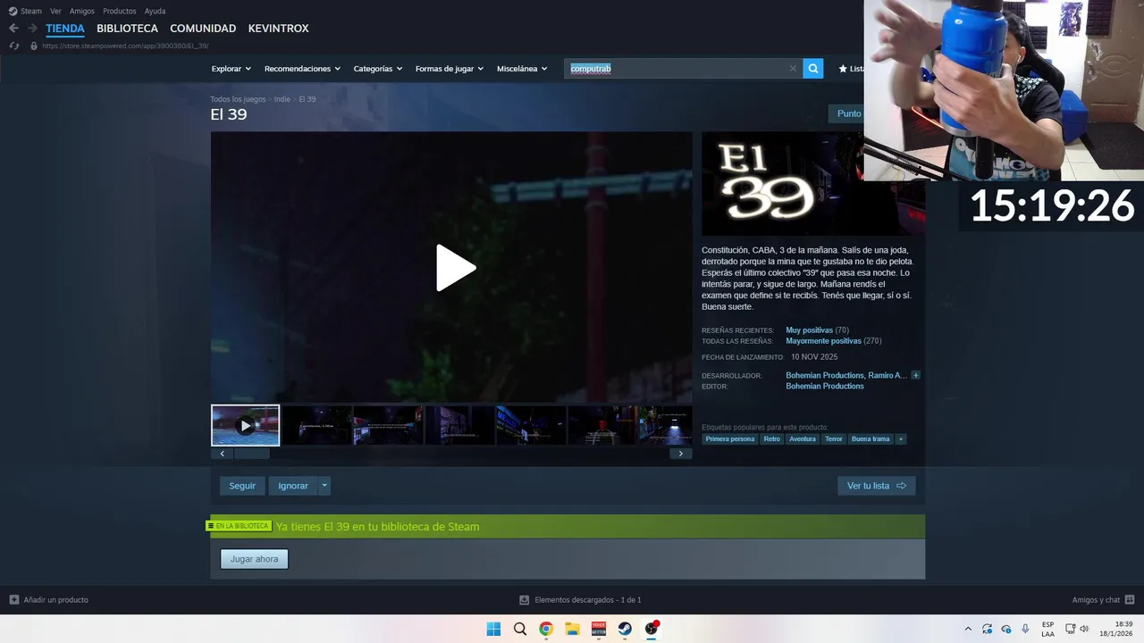Open the wishlist star link
Viewport: 1144px width, 643px height.
[x=850, y=69]
